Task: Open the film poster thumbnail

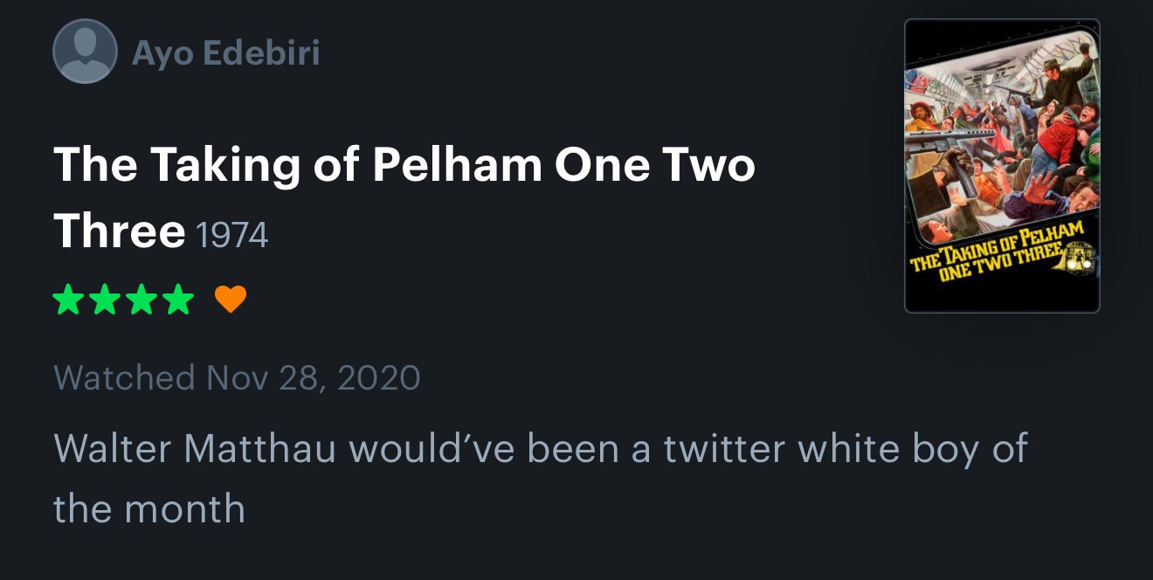Action: pyautogui.click(x=1001, y=165)
